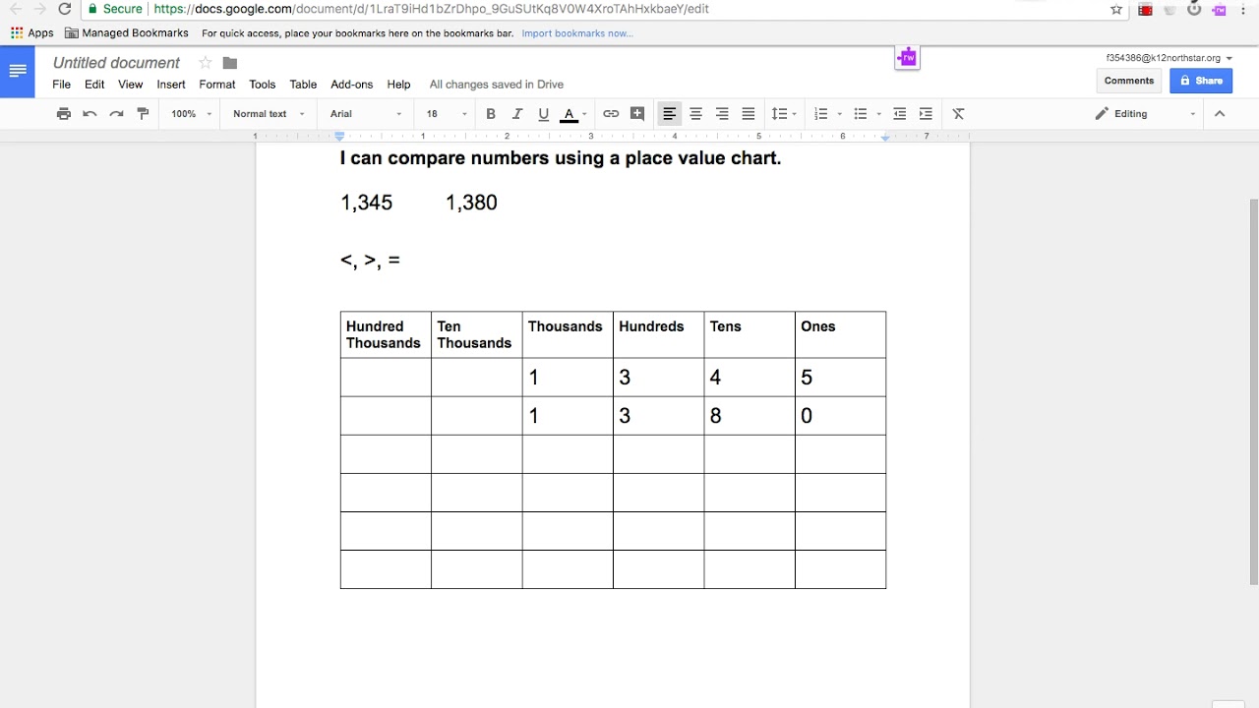The height and width of the screenshot is (708, 1259).
Task: Enable center alignment
Action: click(695, 114)
